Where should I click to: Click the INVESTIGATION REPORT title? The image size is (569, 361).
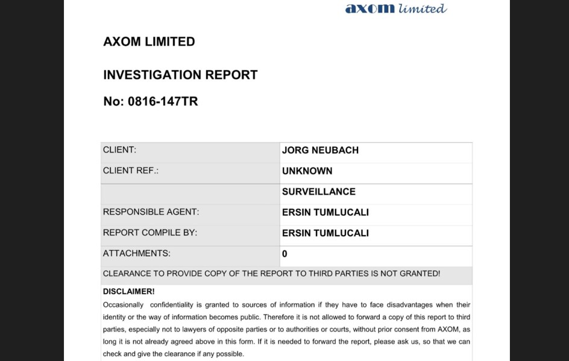180,75
